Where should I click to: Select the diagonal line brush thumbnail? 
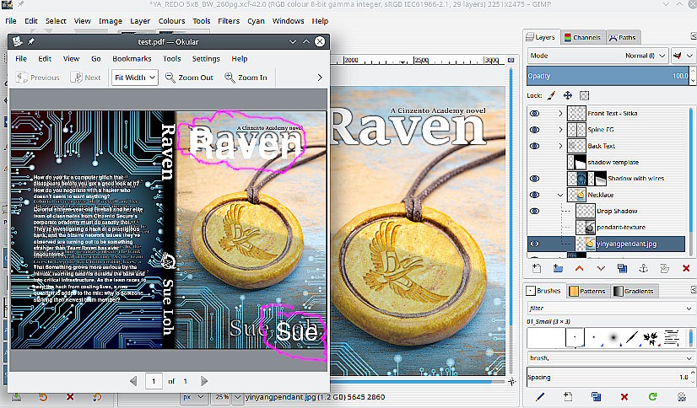pos(632,338)
